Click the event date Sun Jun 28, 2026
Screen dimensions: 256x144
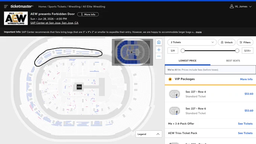coord(49,19)
